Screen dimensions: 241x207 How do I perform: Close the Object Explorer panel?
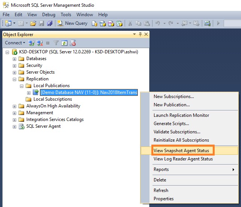click(x=146, y=35)
